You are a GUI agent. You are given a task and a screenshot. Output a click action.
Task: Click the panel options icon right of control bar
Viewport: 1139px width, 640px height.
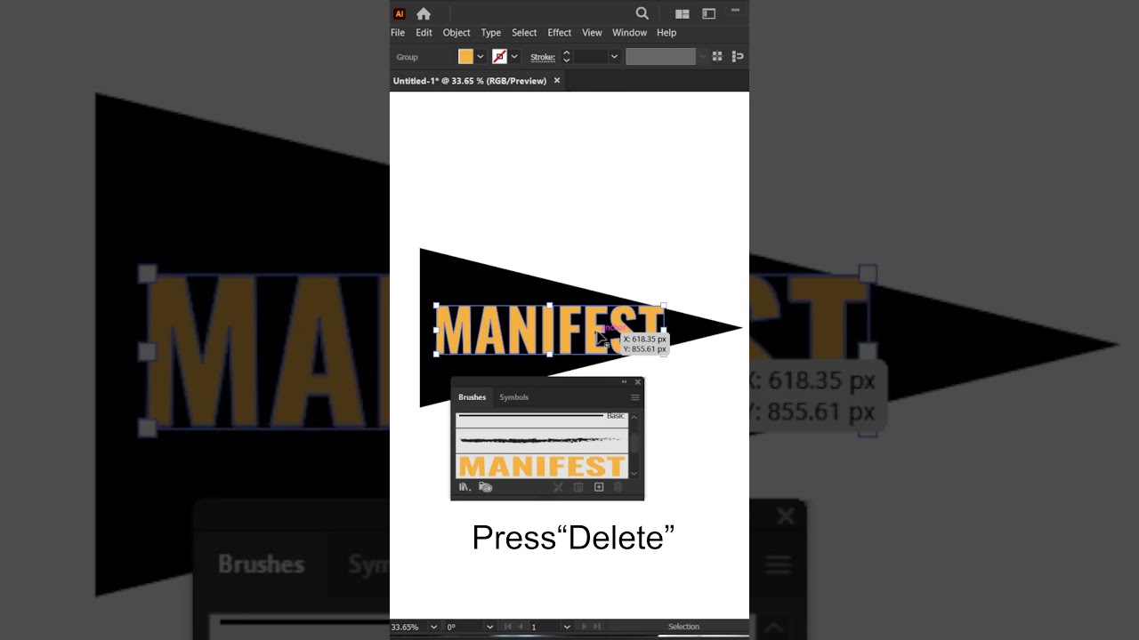(738, 56)
